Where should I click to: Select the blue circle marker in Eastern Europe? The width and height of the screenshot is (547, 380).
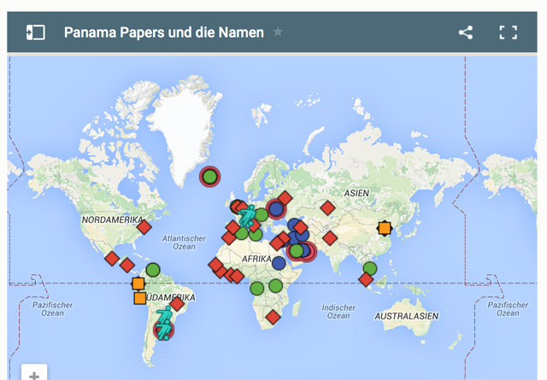pos(276,209)
